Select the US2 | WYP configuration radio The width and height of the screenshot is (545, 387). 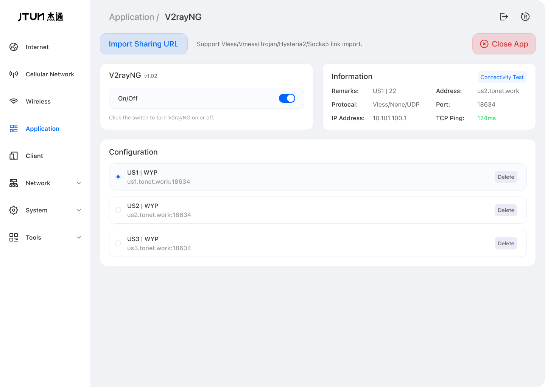[x=118, y=210]
